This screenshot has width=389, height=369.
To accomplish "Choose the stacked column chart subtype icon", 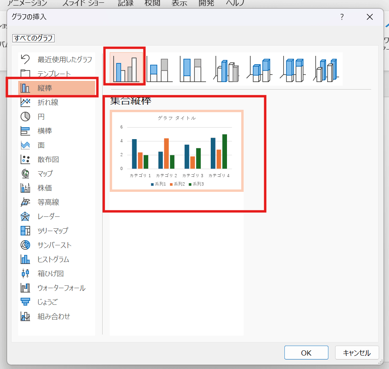I will coord(160,69).
